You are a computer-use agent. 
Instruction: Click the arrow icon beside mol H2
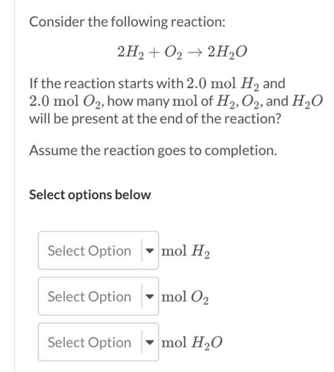point(149,251)
